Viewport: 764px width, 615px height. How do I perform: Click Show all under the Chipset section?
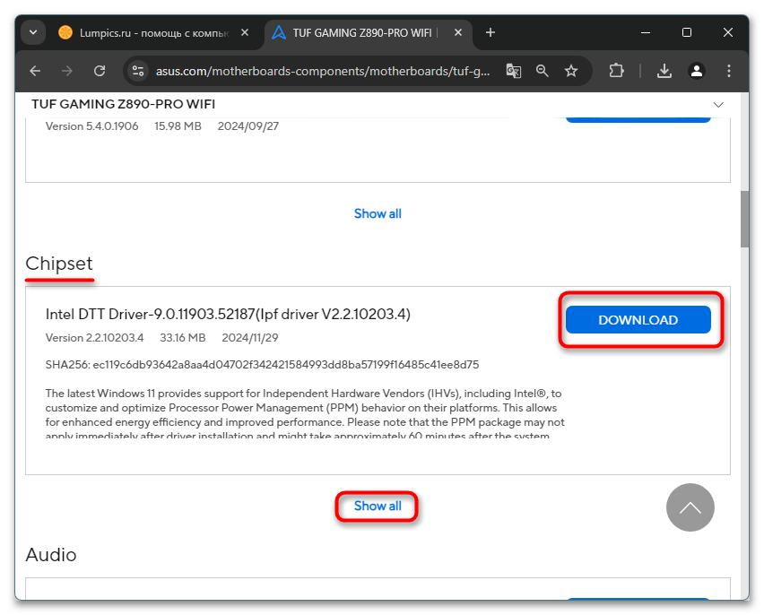378,506
